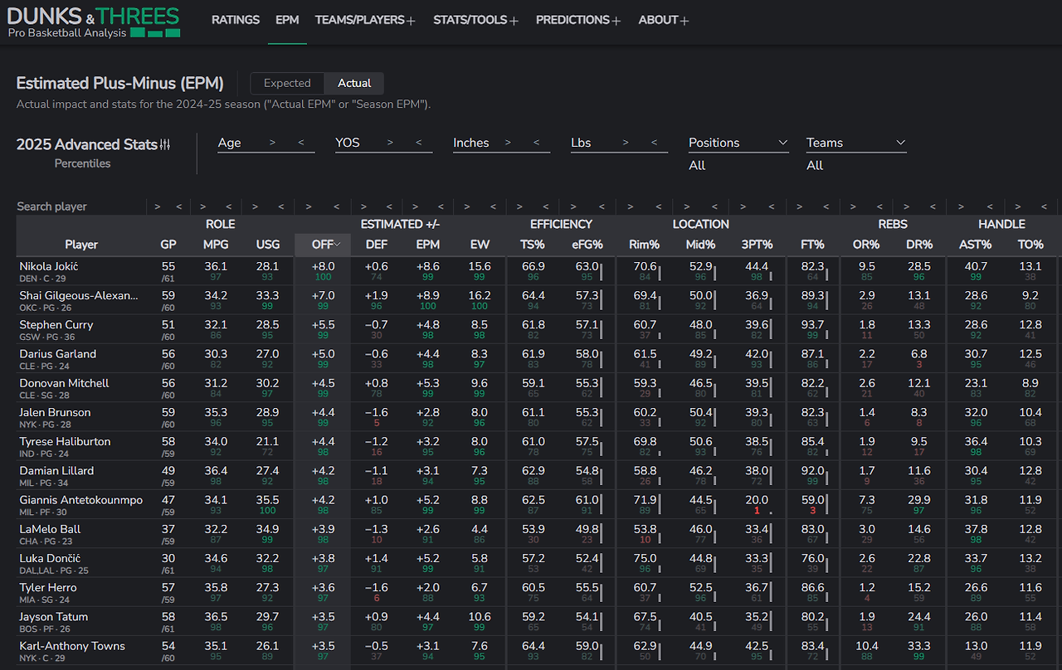This screenshot has width=1062, height=670.
Task: Click the less-than filter above 3PT% column
Action: [x=771, y=206]
